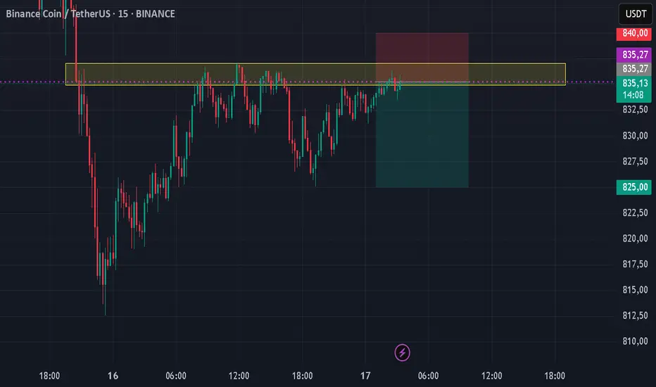Viewport: 656px width, 387px height.
Task: Select the dotted purple horizontal price line
Action: pos(35,82)
